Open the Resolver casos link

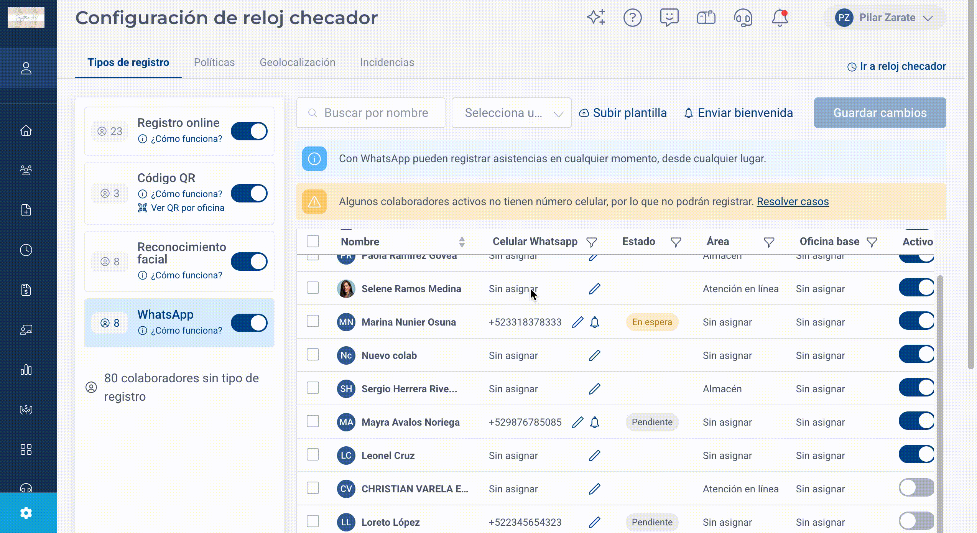click(793, 201)
